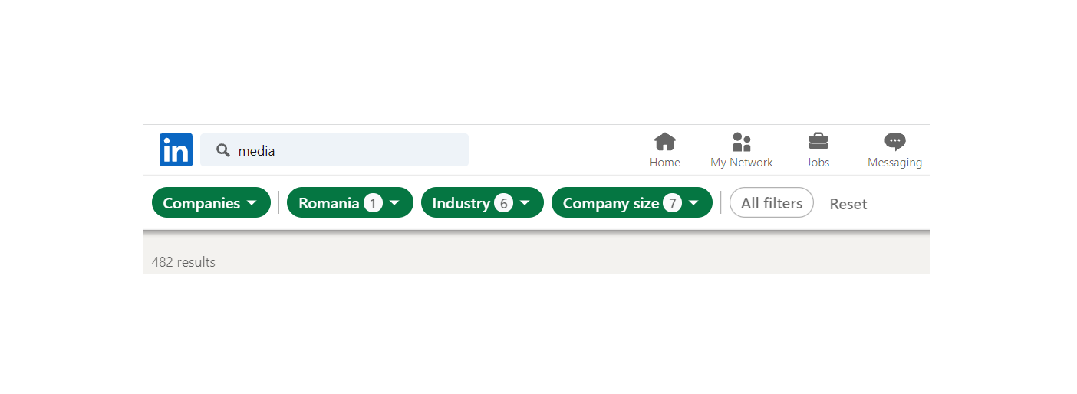
Task: Expand the Romania location dropdown arrow
Action: tap(394, 203)
